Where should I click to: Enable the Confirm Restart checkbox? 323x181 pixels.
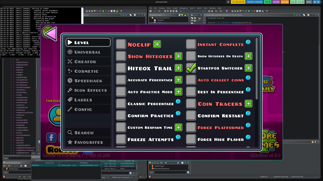pos(191,116)
